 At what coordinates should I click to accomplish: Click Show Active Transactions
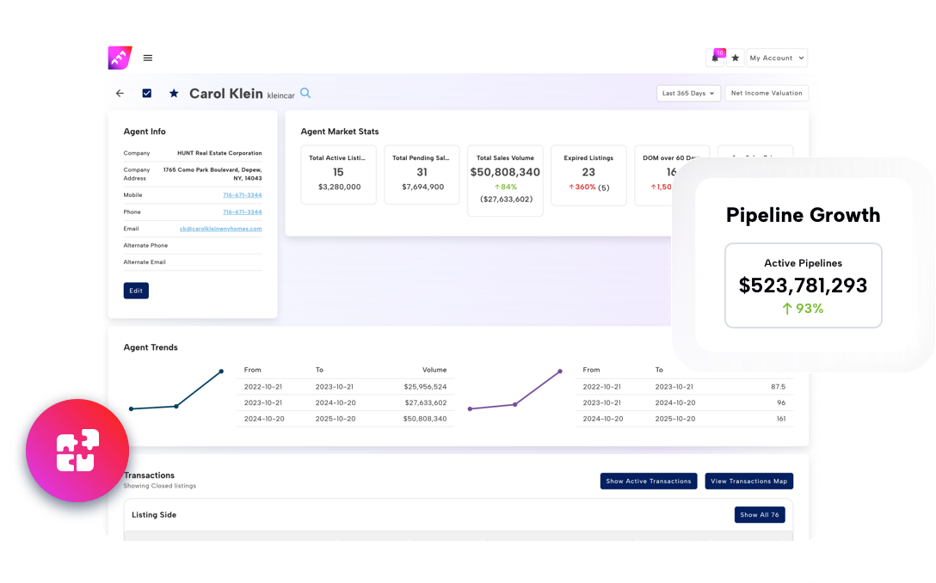click(648, 482)
